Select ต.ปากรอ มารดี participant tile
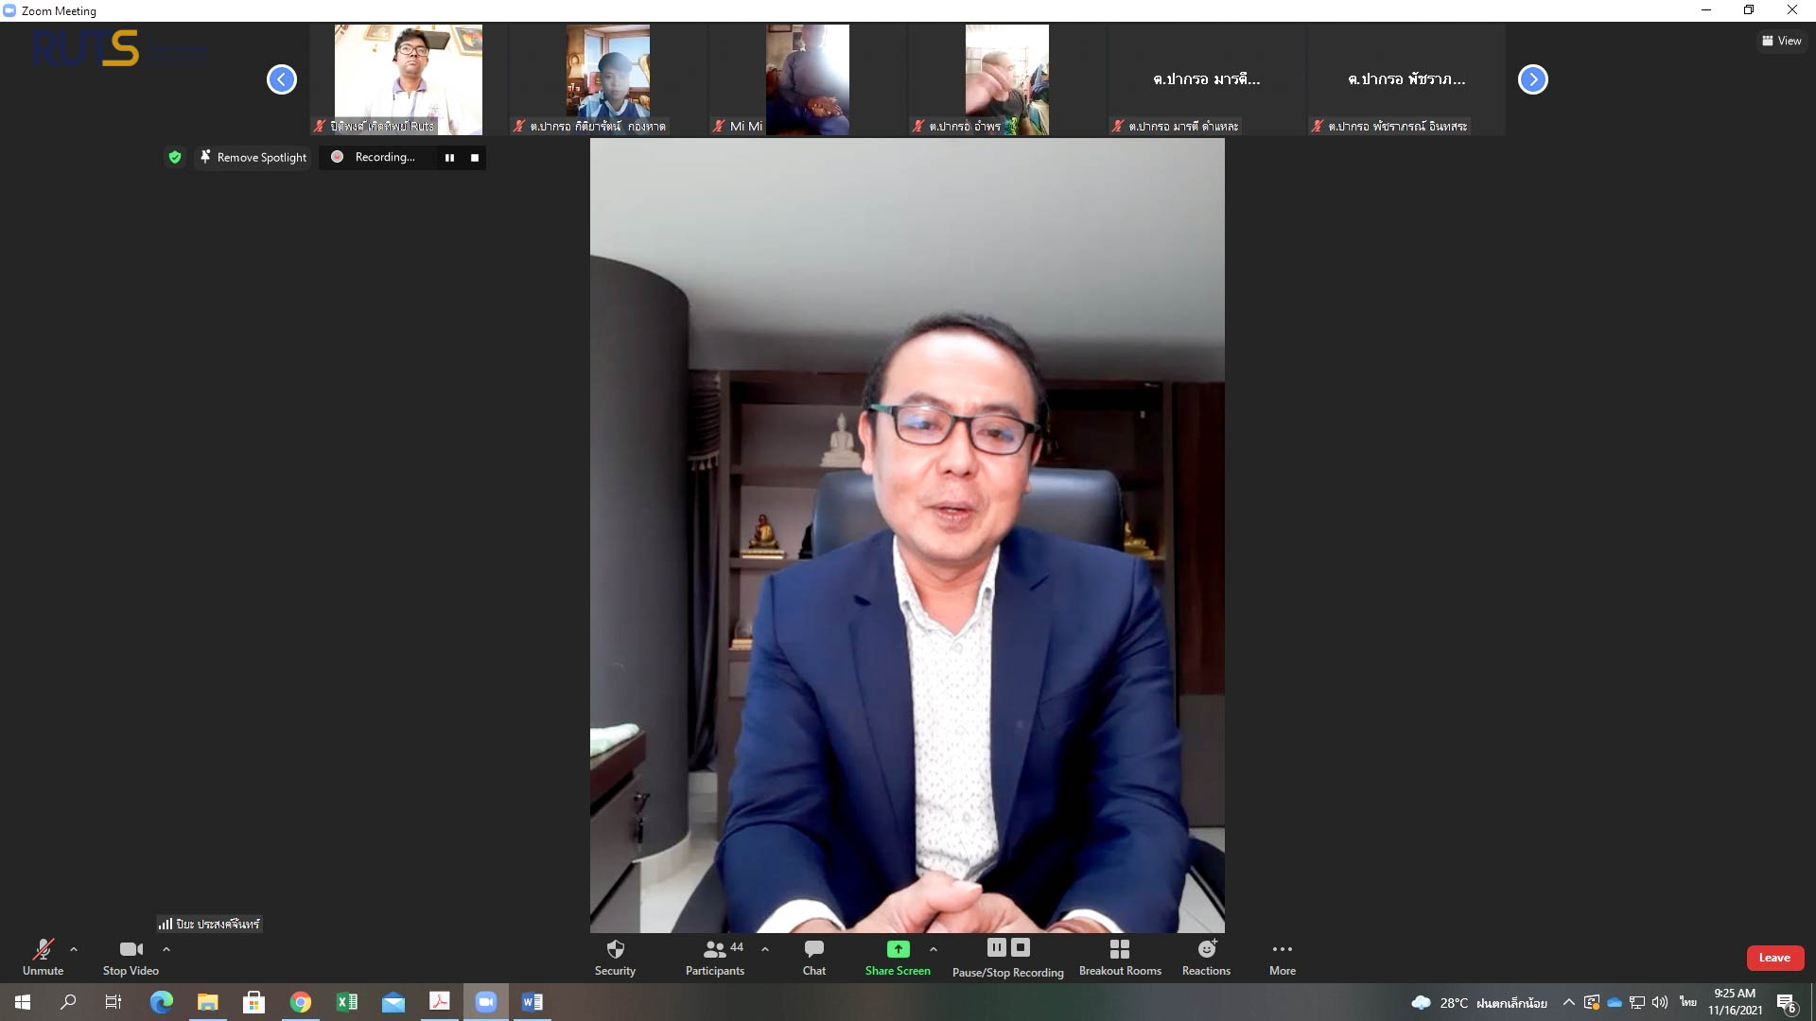The height and width of the screenshot is (1021, 1816). pos(1206,79)
